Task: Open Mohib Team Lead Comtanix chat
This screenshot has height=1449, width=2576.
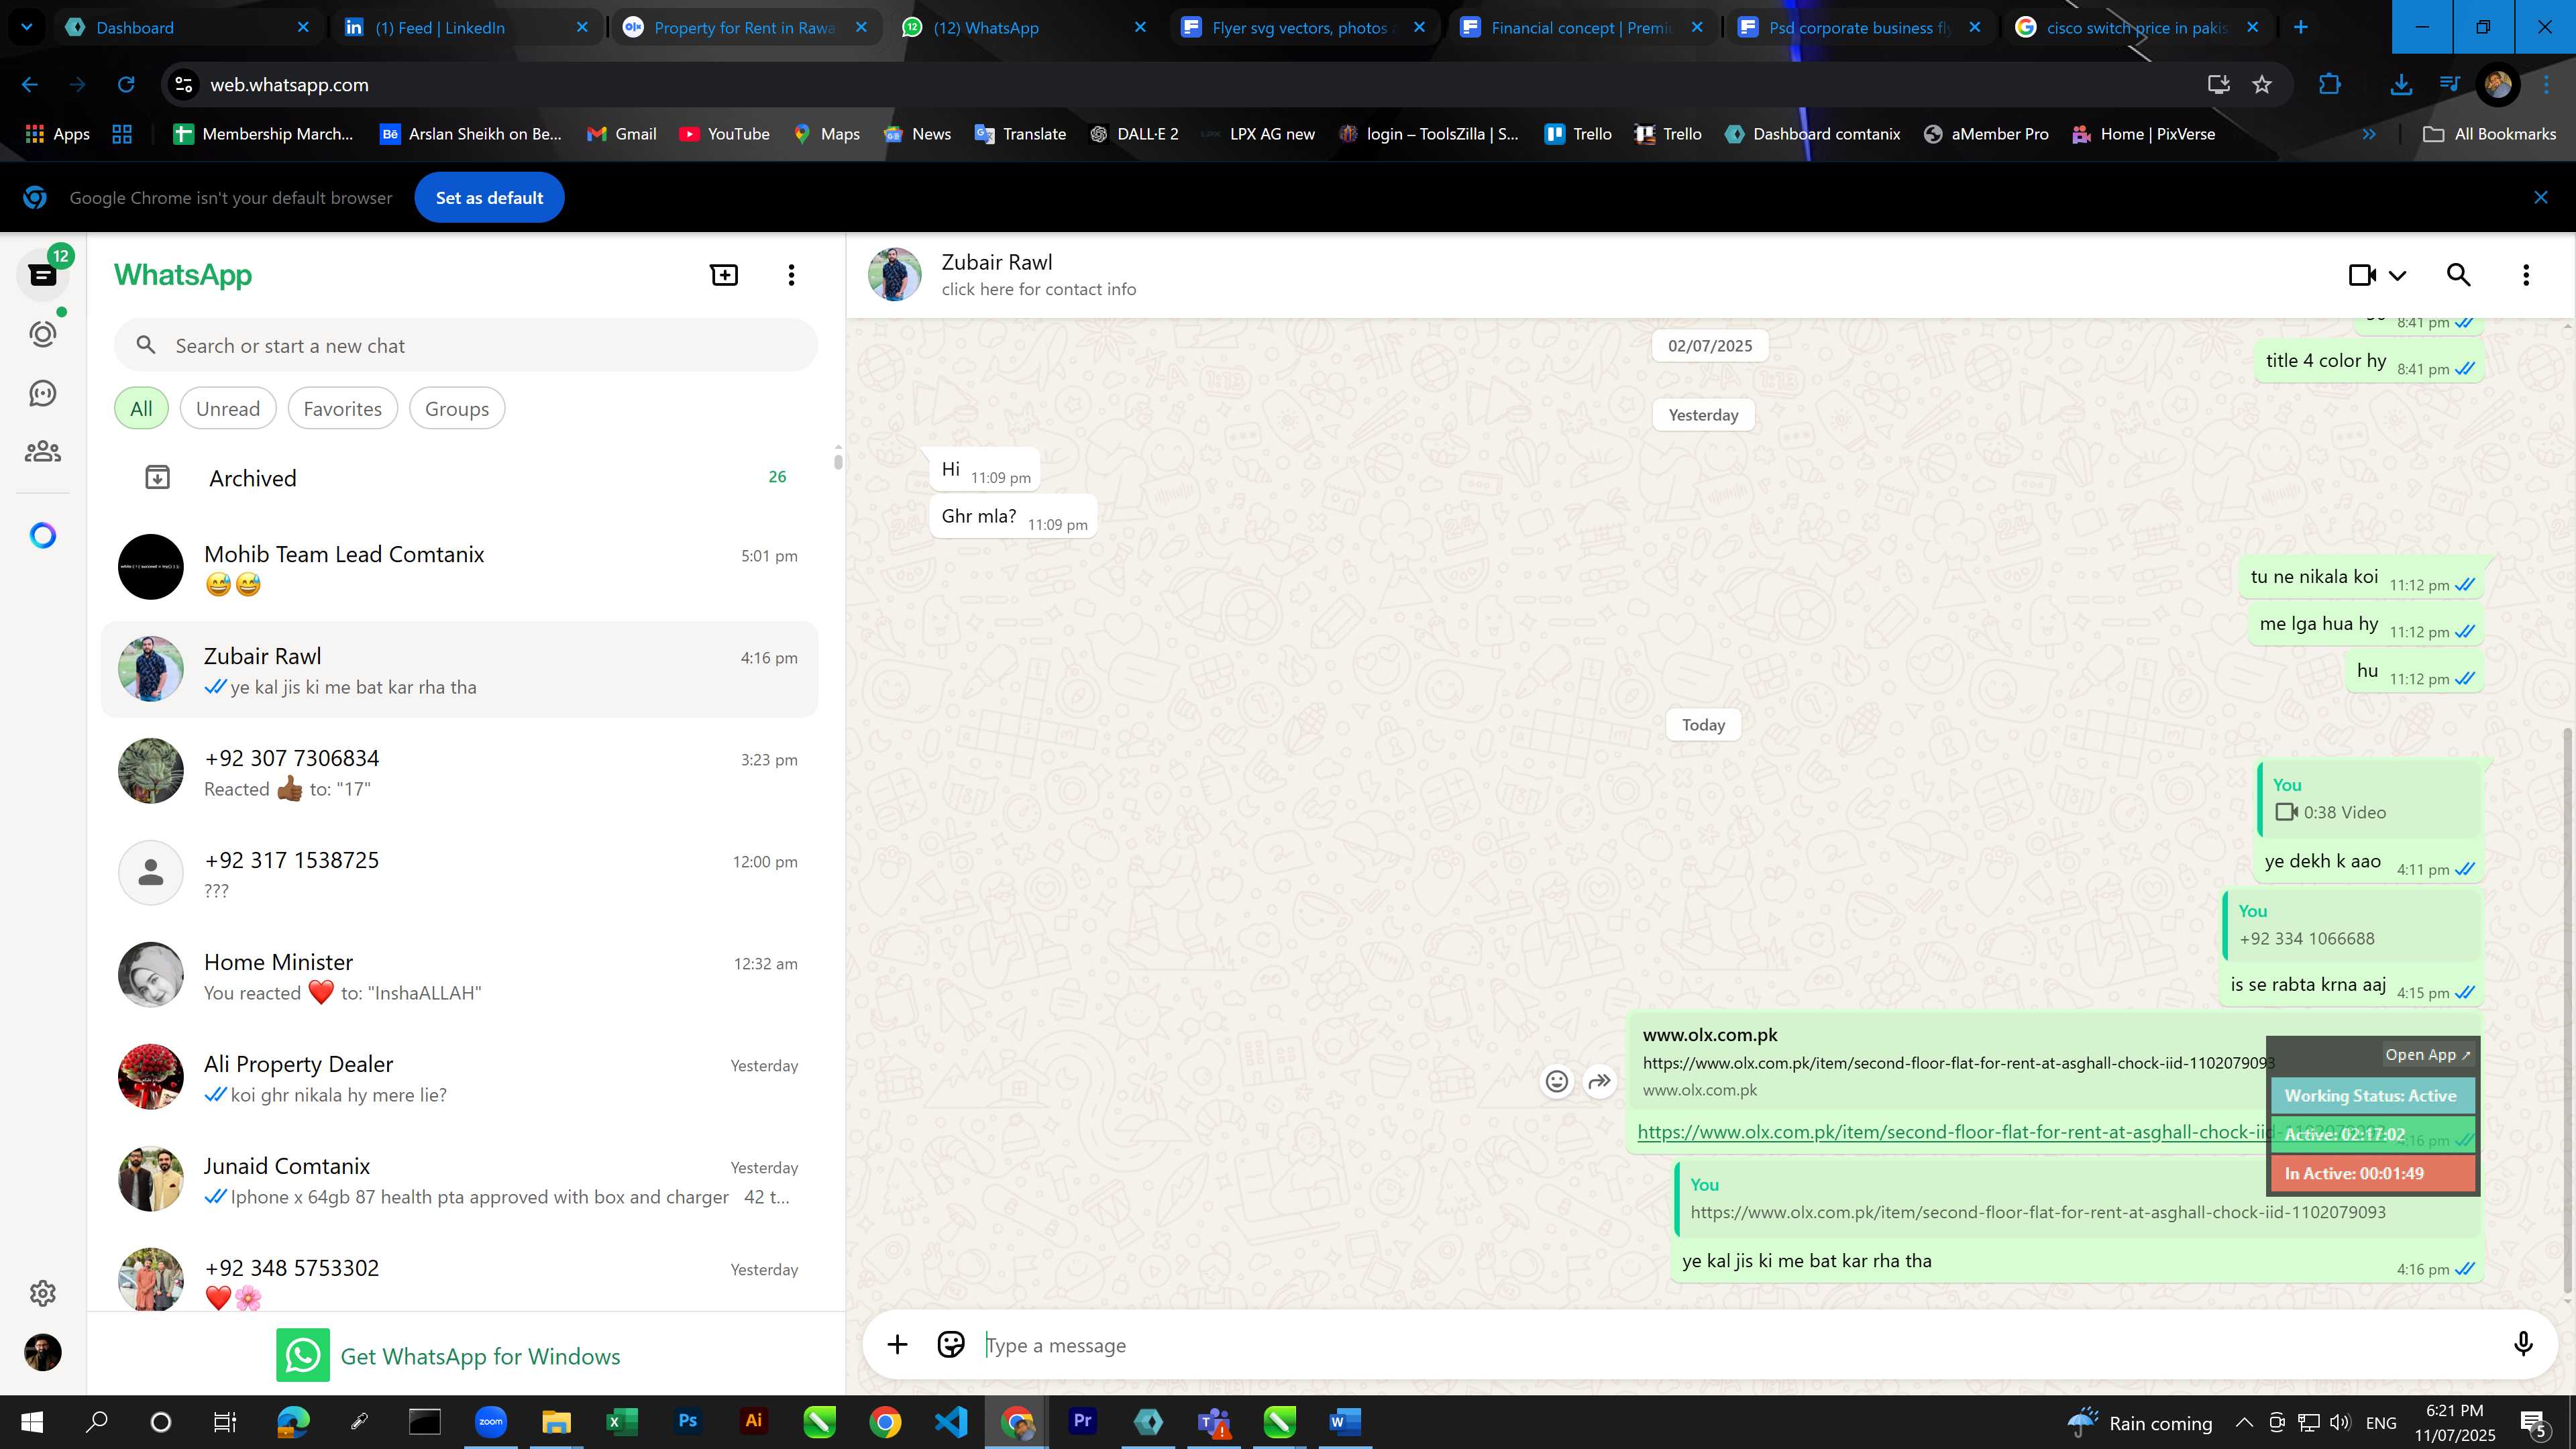Action: pyautogui.click(x=460, y=568)
